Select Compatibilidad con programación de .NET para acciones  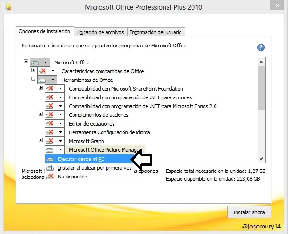pos(130,97)
